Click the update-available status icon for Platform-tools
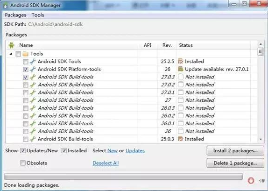 [181, 69]
